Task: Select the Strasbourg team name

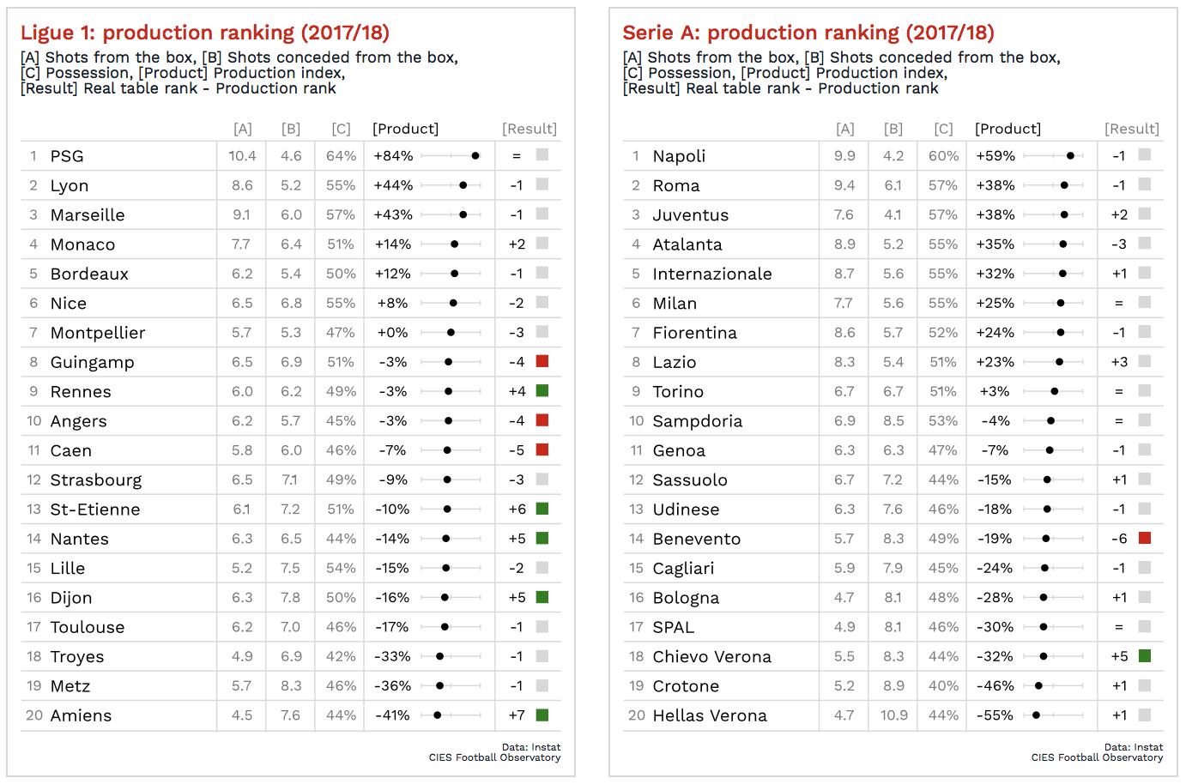Action: coord(96,480)
